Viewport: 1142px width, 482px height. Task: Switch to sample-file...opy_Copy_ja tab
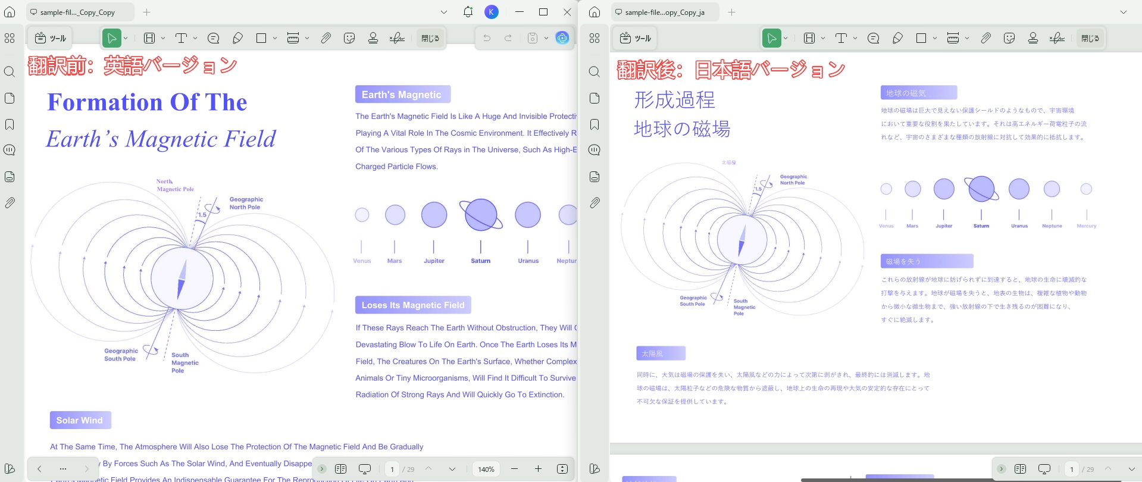[665, 12]
